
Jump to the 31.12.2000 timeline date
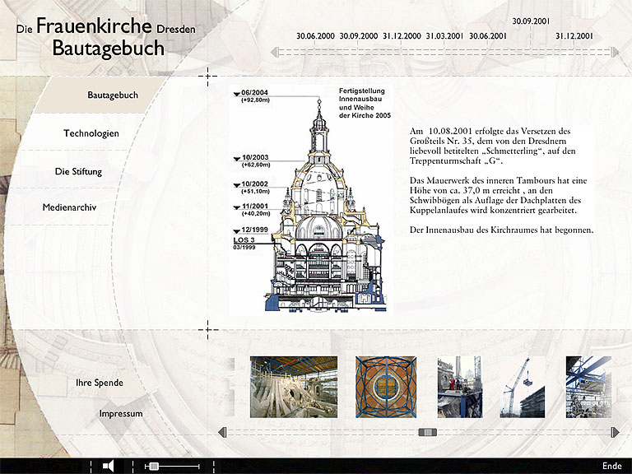click(x=402, y=36)
